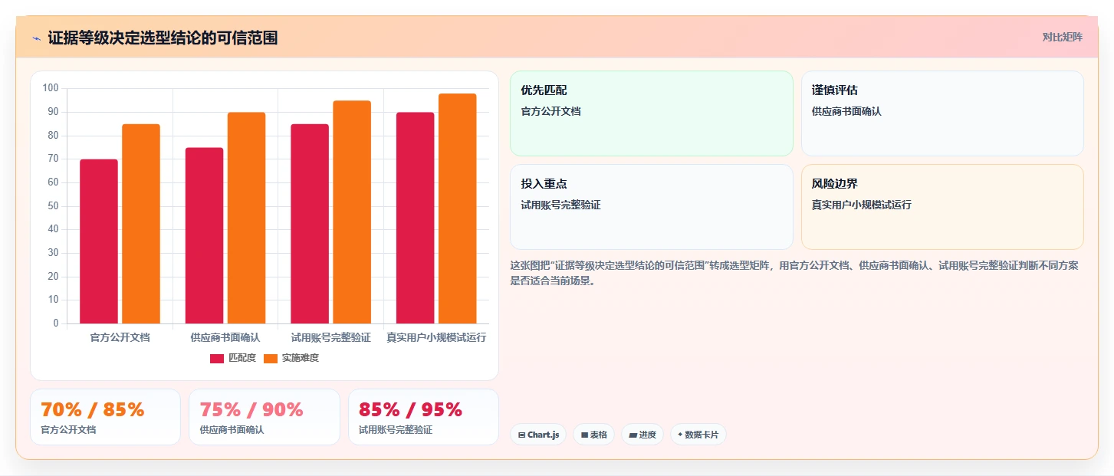Click the 实施难度 legend label

pyautogui.click(x=301, y=358)
